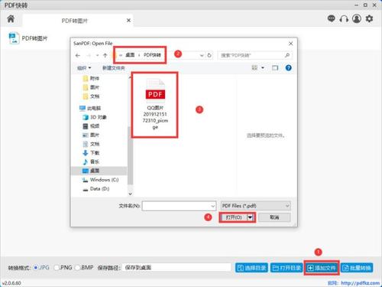The height and width of the screenshot is (287, 382).
Task: Click the PDF转图片 file icon at left
Action: tap(14, 38)
